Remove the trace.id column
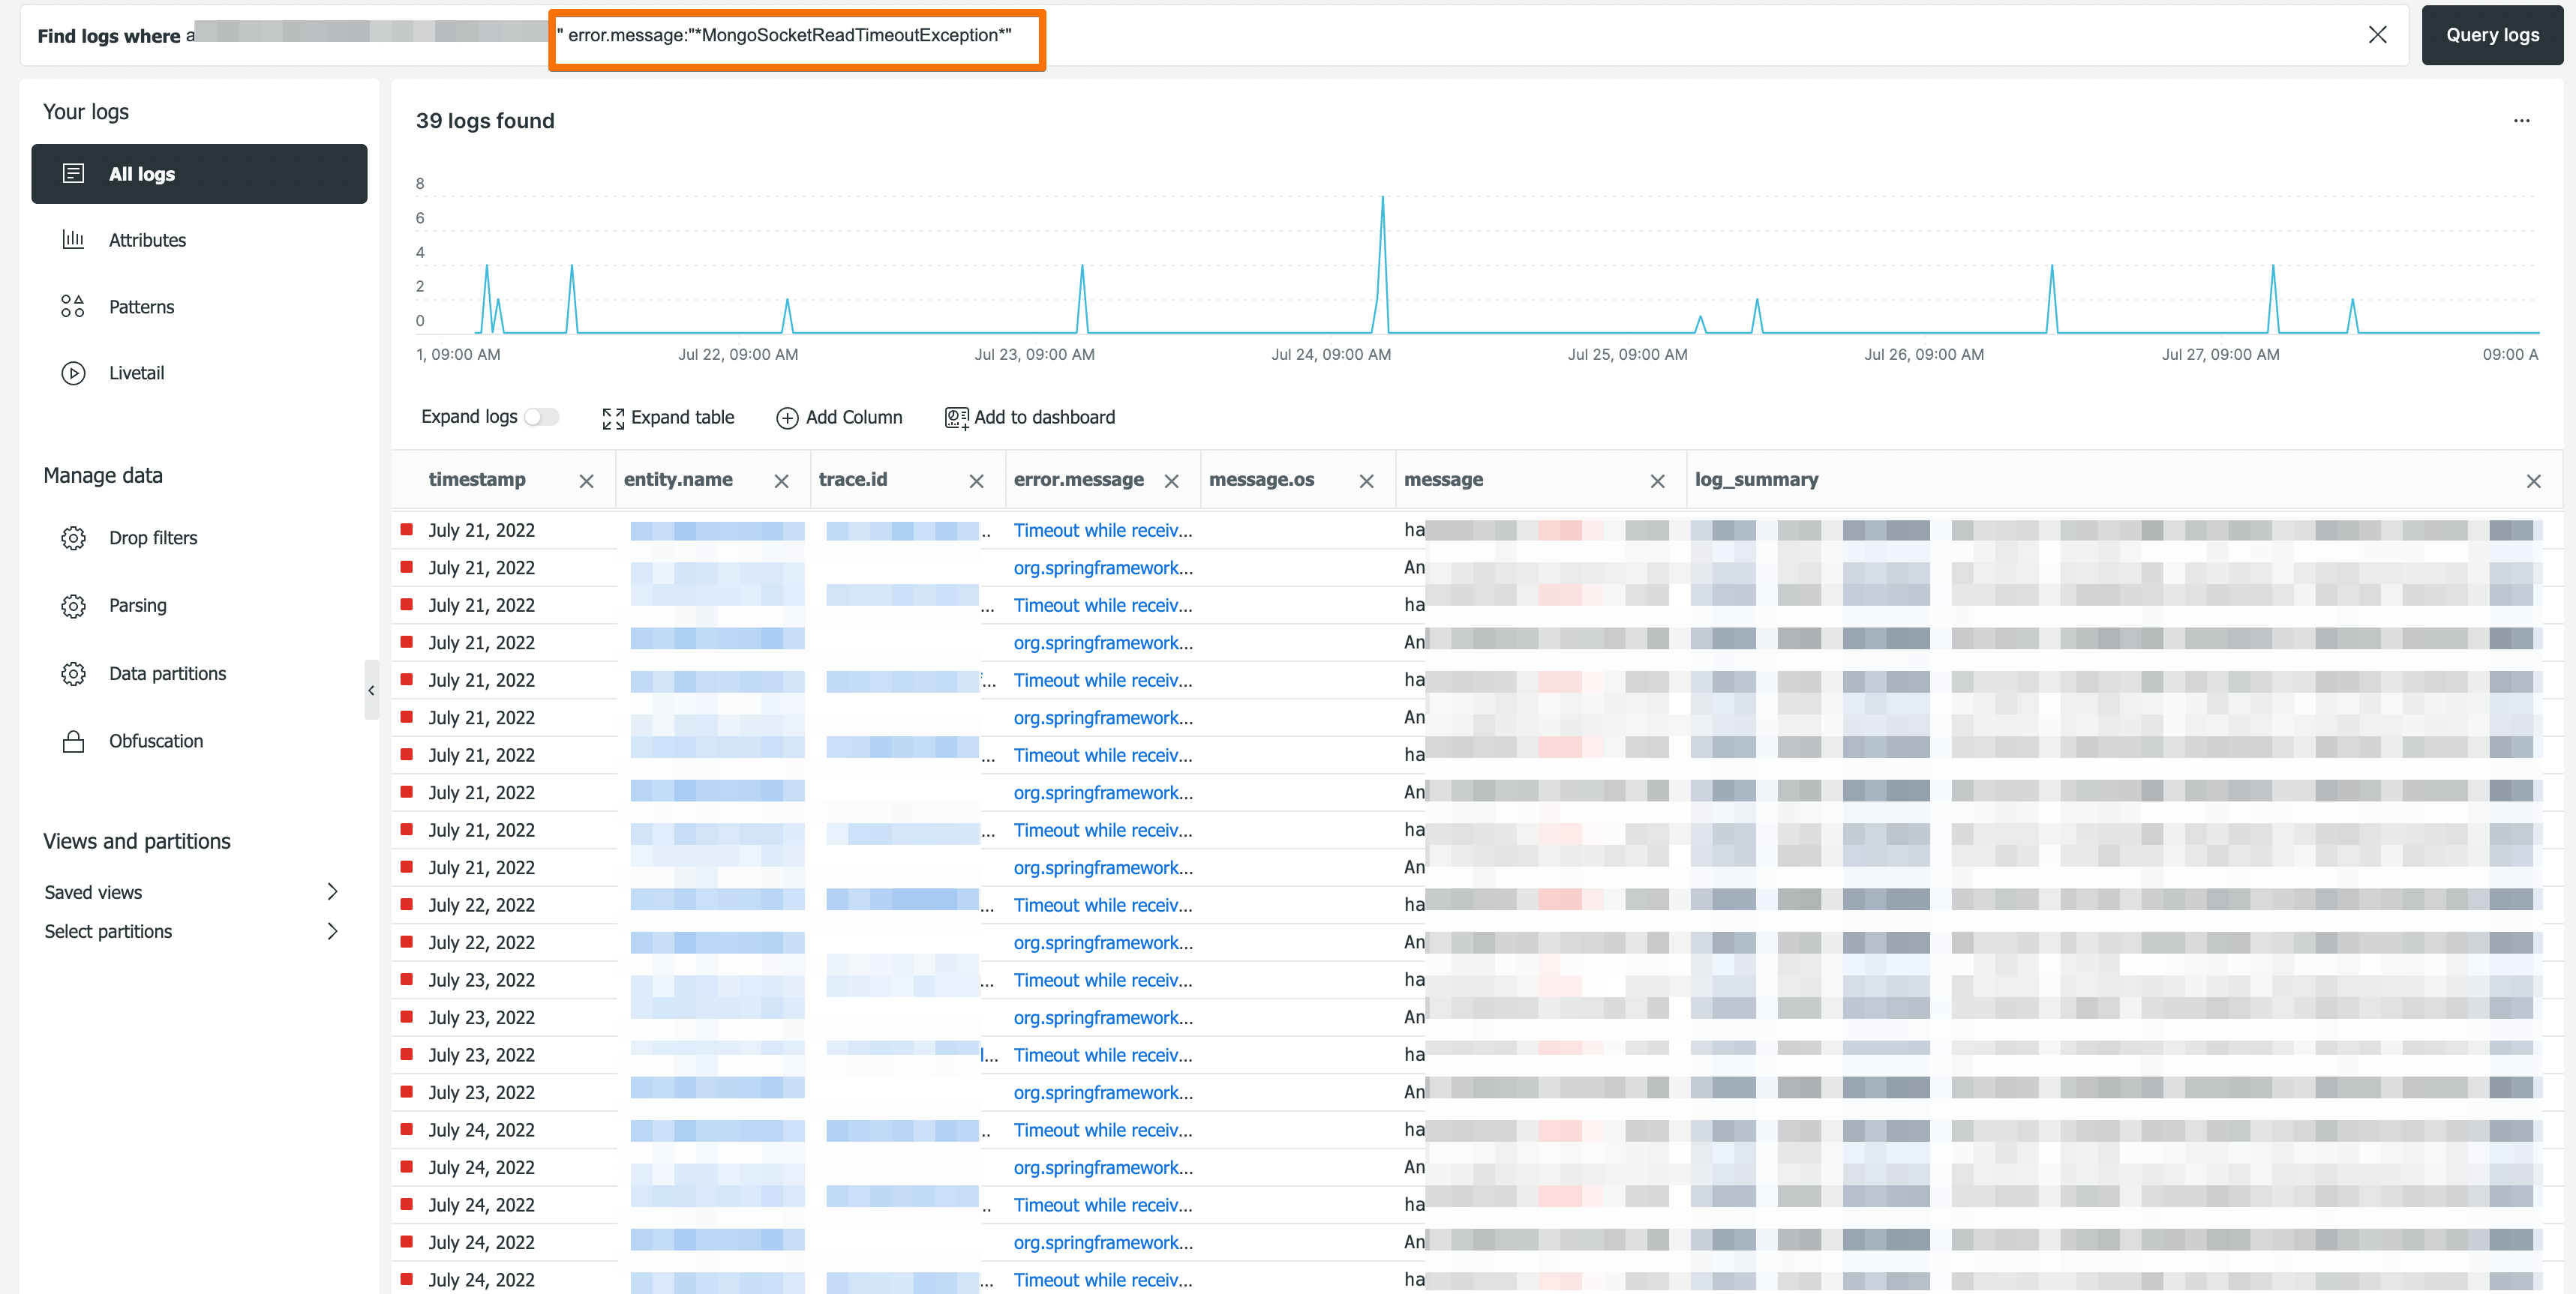 tap(976, 481)
